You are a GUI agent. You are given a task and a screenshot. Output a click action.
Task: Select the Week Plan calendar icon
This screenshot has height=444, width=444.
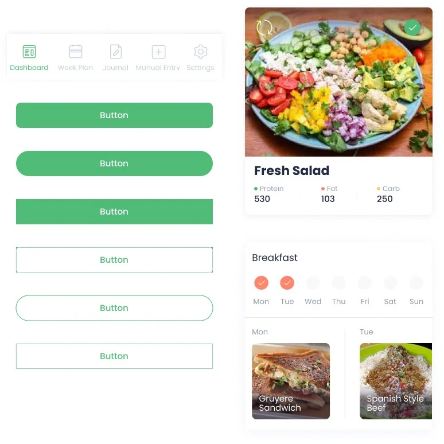coord(76,52)
